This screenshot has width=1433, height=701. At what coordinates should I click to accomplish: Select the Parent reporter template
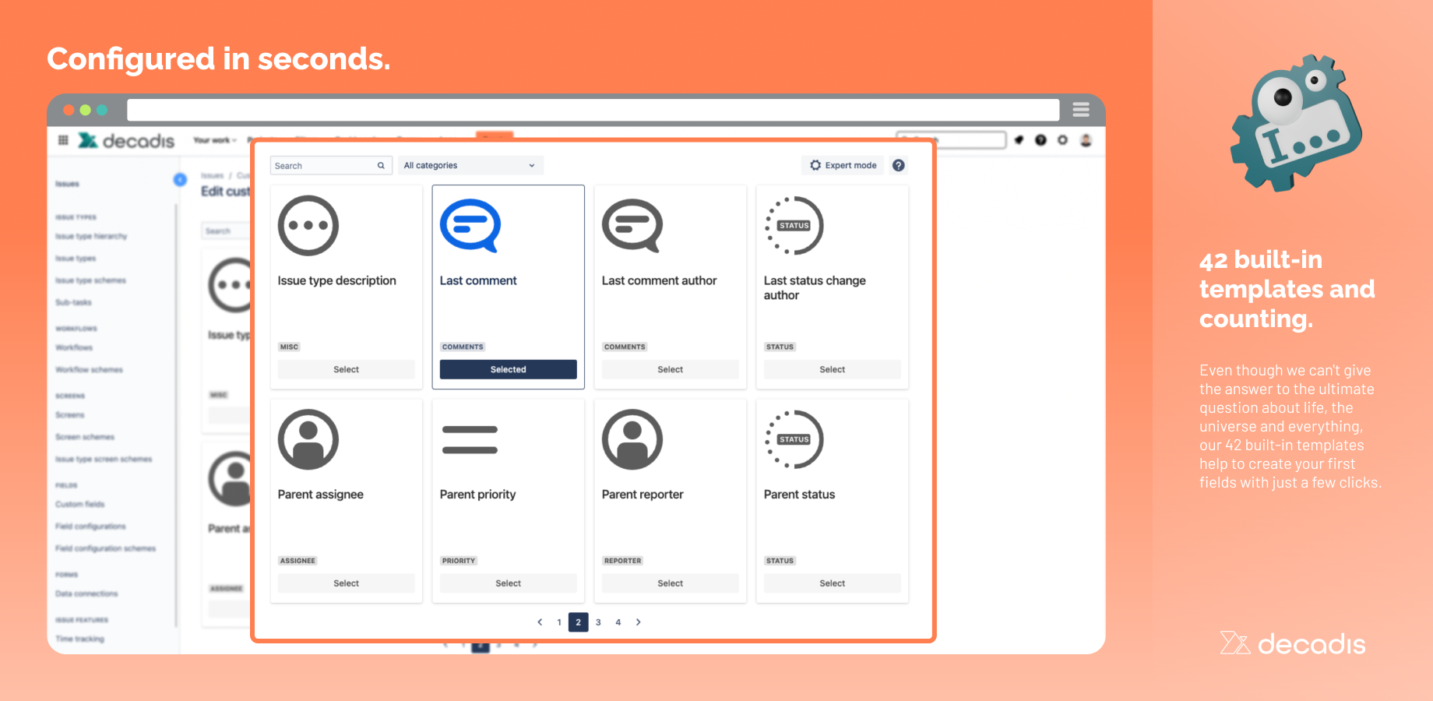pos(670,583)
